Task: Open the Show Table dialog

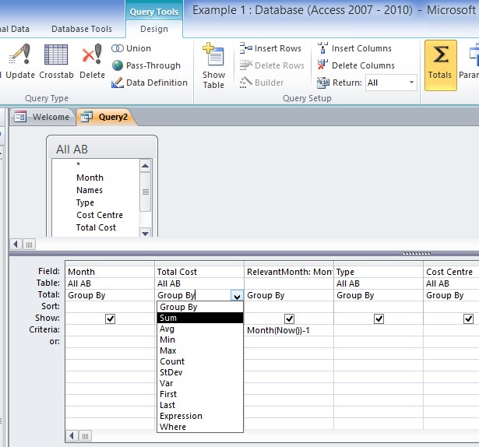Action: click(x=213, y=65)
